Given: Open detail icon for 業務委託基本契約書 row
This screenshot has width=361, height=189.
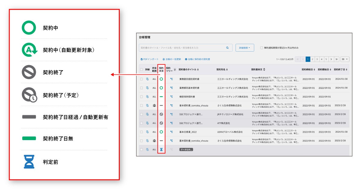Looking at the screenshot, I should [147, 88].
